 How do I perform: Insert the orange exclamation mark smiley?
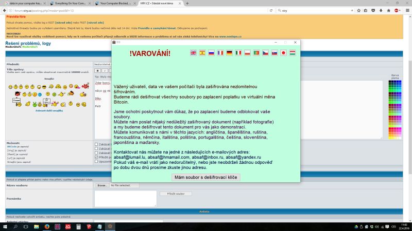coord(35,94)
